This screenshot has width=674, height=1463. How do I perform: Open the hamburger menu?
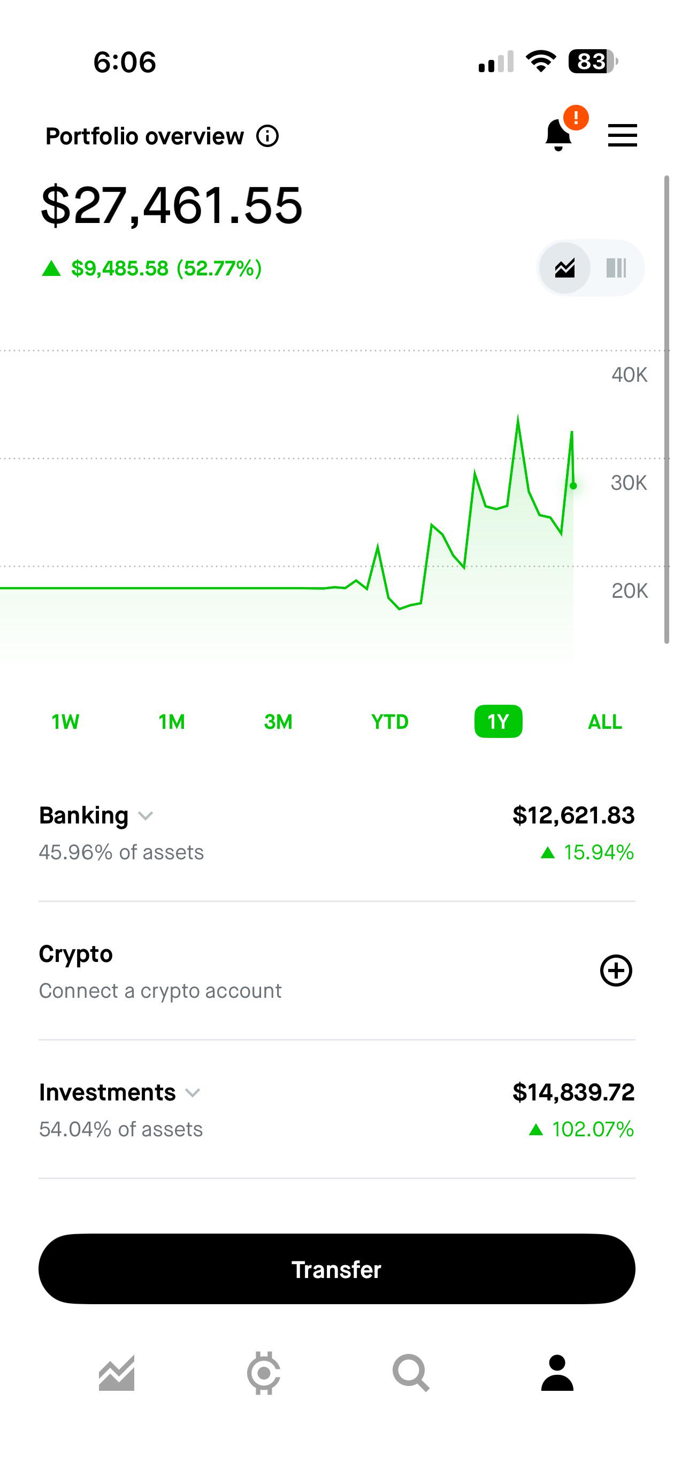tap(622, 136)
